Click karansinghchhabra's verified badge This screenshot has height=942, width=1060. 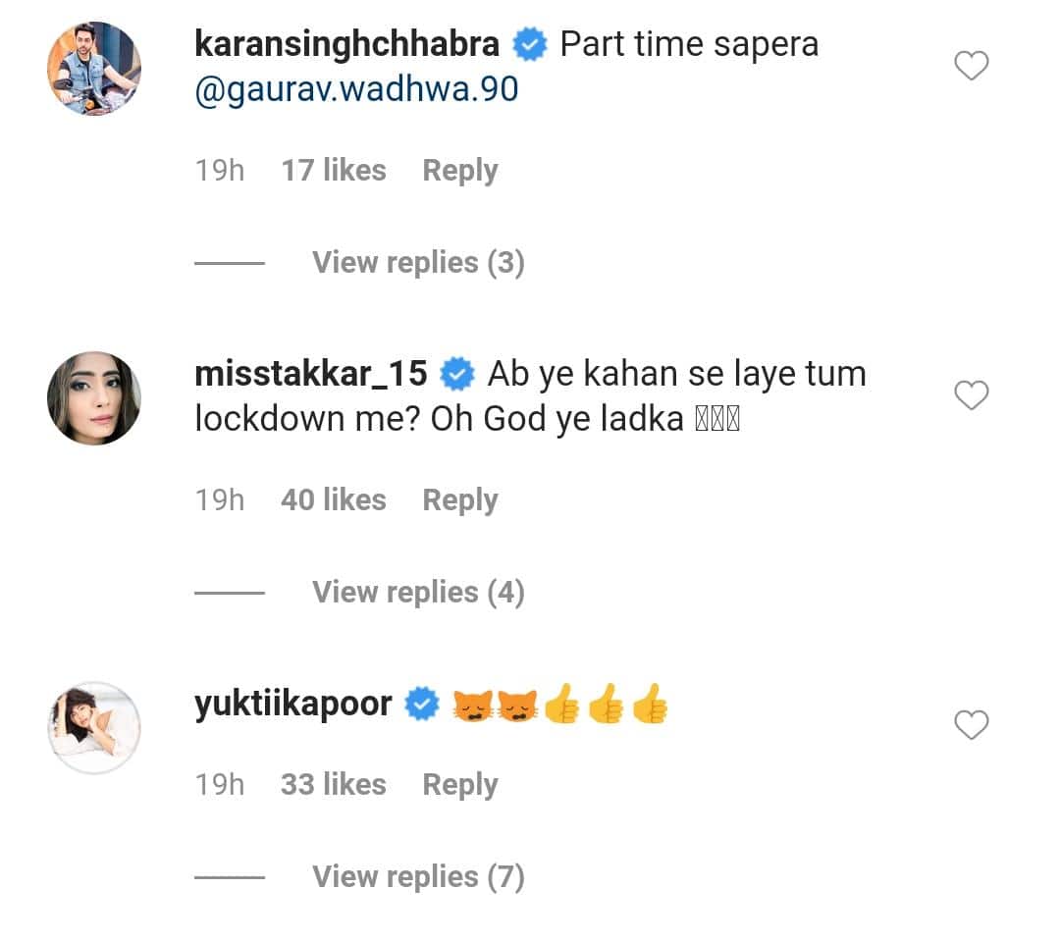(529, 43)
